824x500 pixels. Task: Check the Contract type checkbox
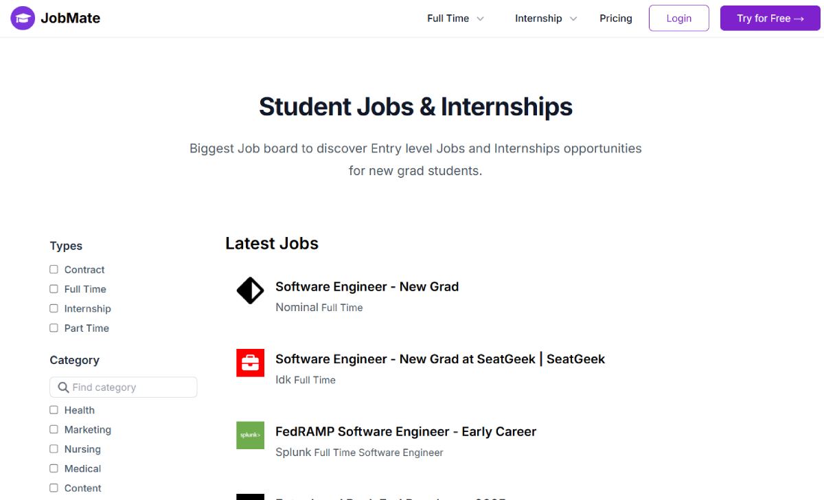54,269
